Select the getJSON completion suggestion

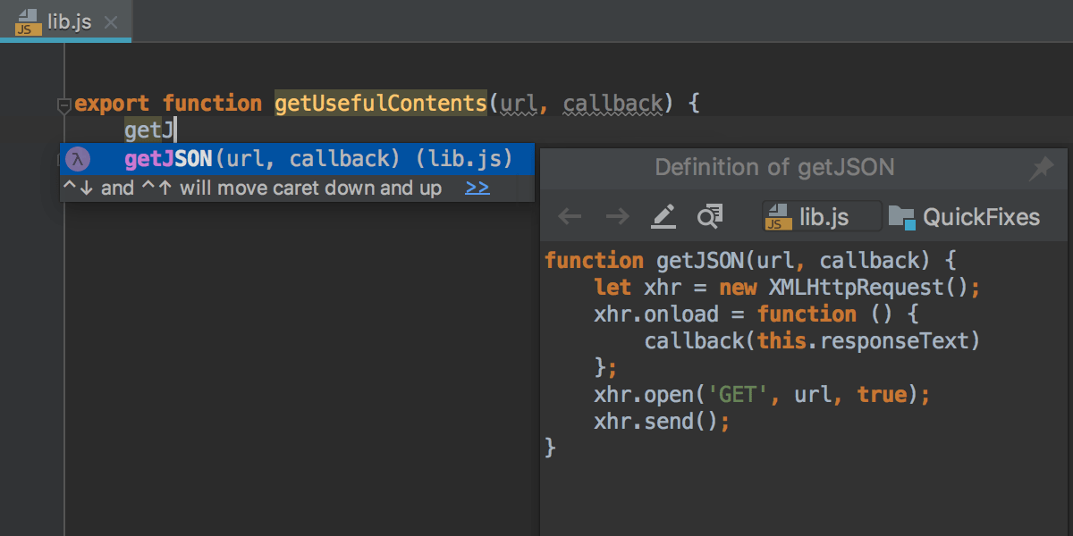(x=224, y=159)
